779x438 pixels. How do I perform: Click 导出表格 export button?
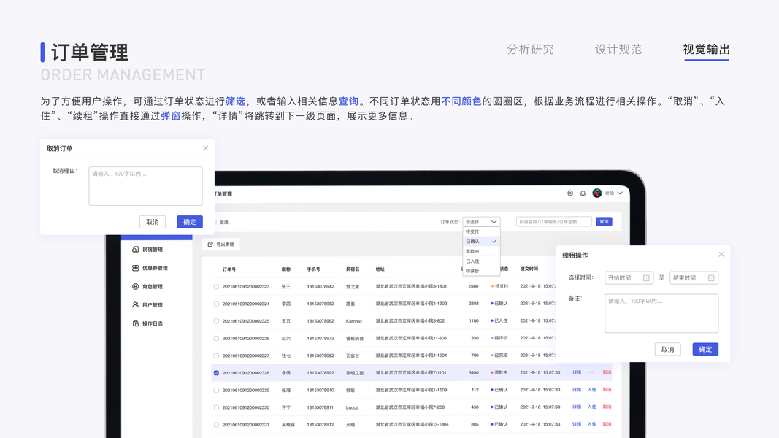(220, 245)
